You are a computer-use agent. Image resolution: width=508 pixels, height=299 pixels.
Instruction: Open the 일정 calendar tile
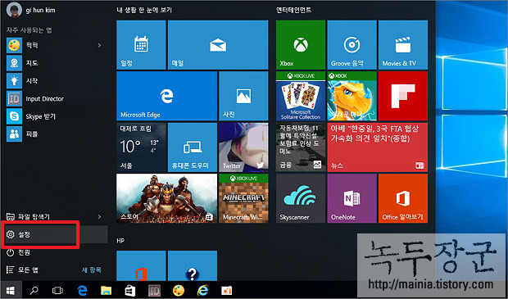(x=141, y=45)
